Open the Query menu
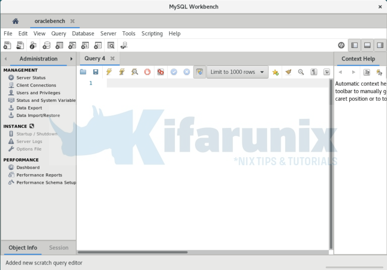Image resolution: width=387 pixels, height=270 pixels. 58,33
